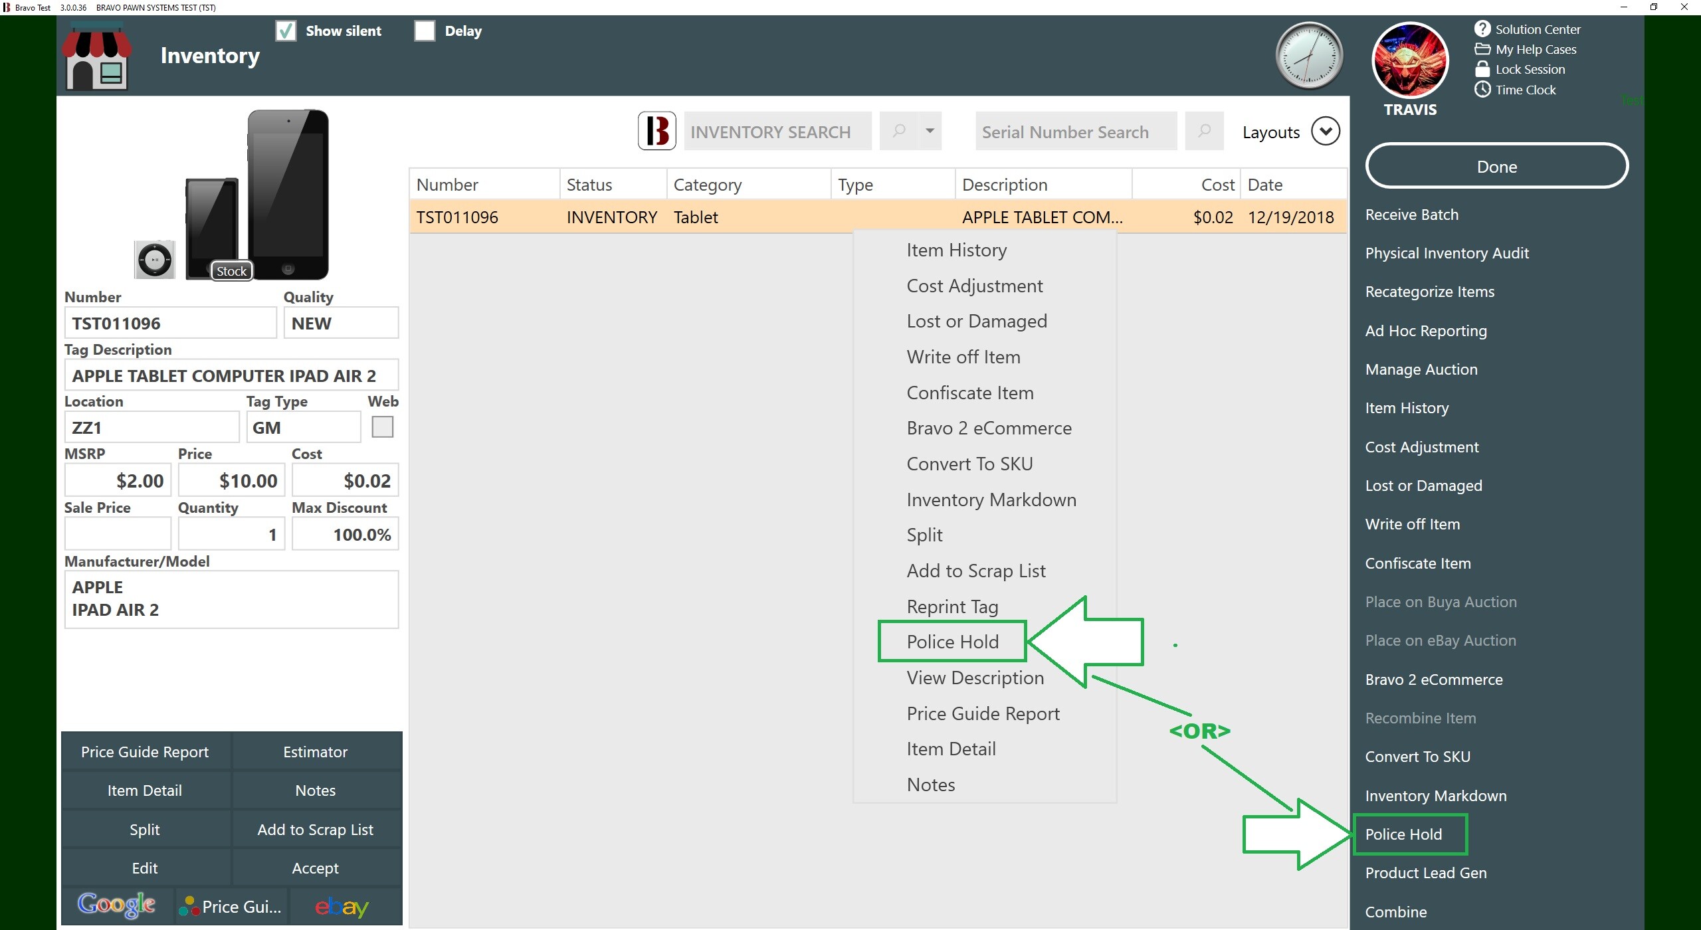This screenshot has height=930, width=1701.
Task: Click the inventory search magnifier icon
Action: pyautogui.click(x=899, y=131)
